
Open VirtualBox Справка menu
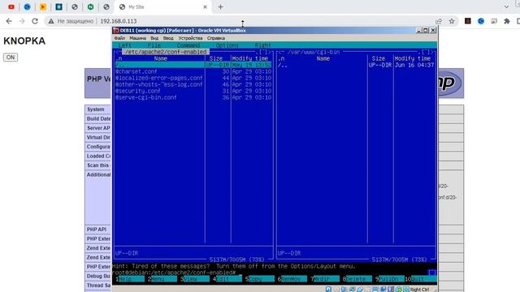[x=216, y=38]
